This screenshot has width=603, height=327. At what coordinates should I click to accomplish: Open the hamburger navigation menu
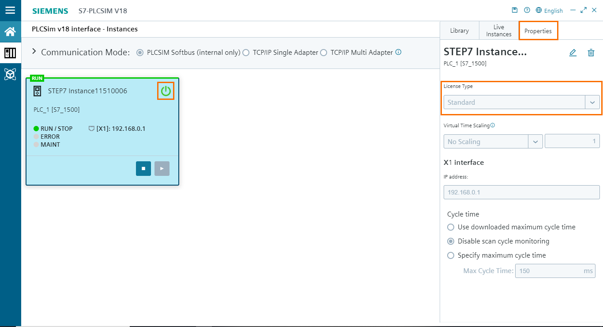click(10, 11)
